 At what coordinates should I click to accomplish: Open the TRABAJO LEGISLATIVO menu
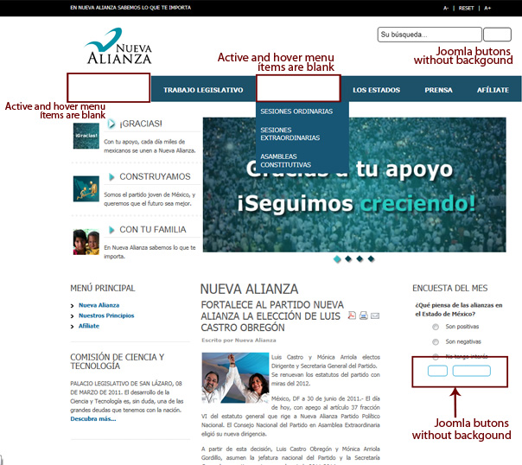203,90
